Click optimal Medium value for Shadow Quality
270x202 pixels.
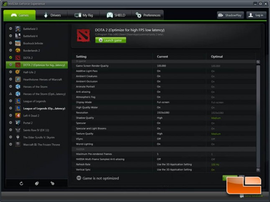[x=216, y=118]
